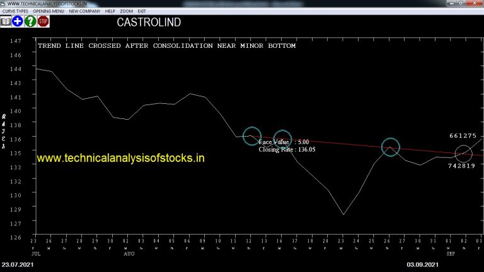
Task: Select NEW COMPANY from menu bar
Action: click(x=84, y=11)
